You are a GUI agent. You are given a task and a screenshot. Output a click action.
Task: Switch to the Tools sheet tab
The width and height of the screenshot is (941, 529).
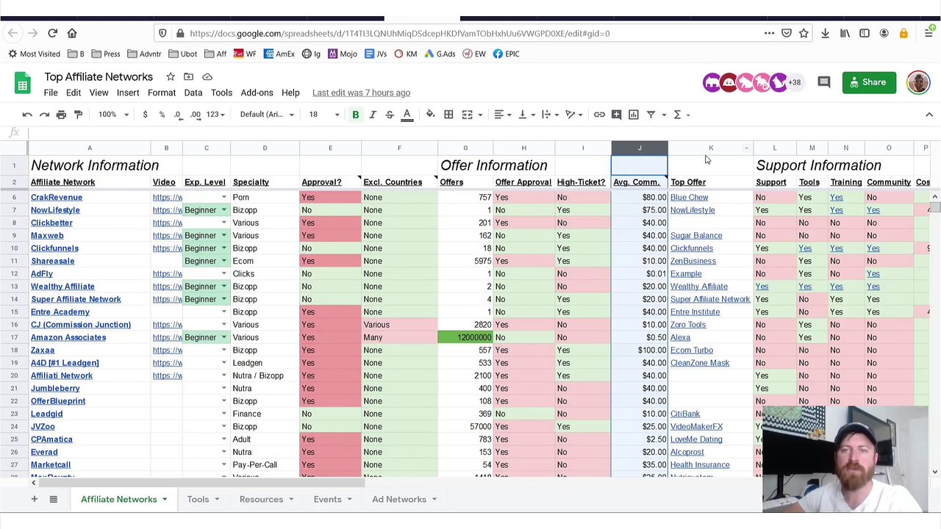click(x=198, y=499)
